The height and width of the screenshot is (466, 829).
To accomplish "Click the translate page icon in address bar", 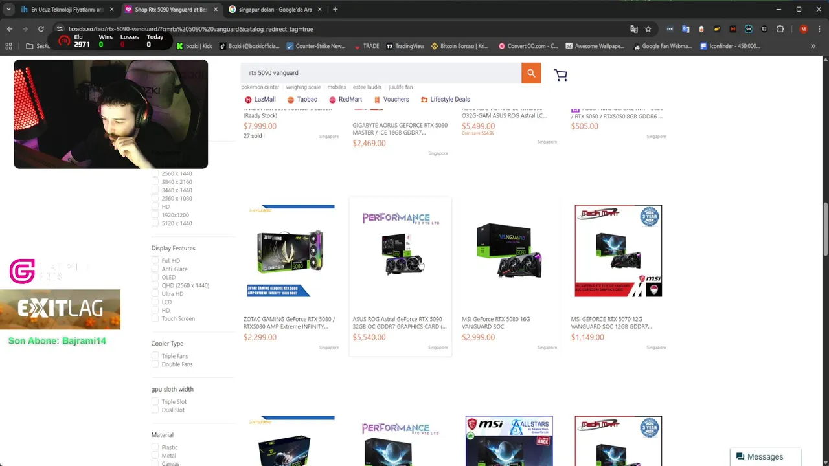I will coord(634,29).
